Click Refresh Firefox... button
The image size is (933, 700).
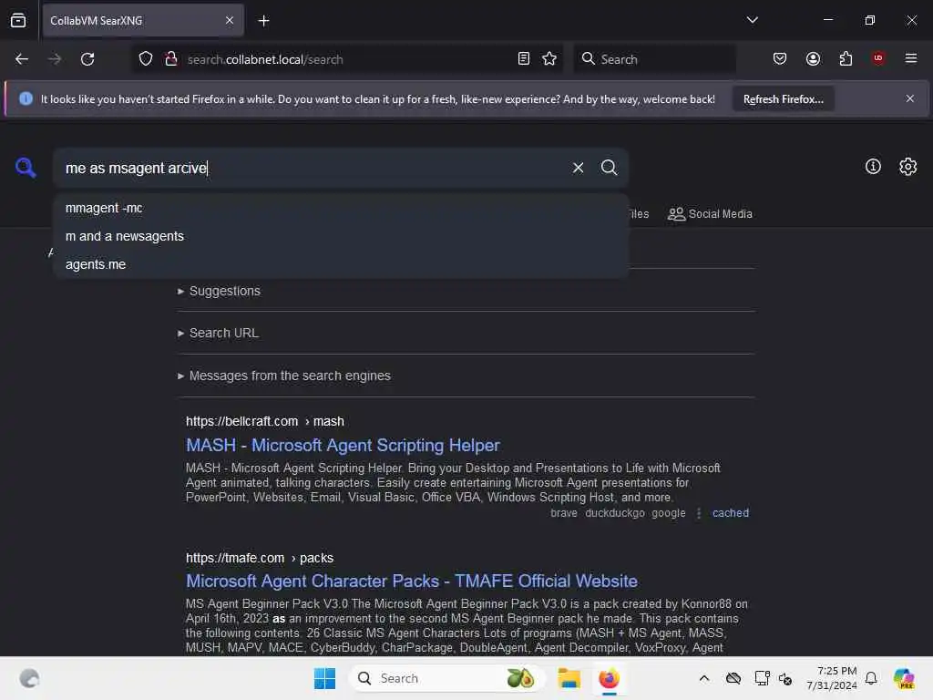click(x=783, y=98)
